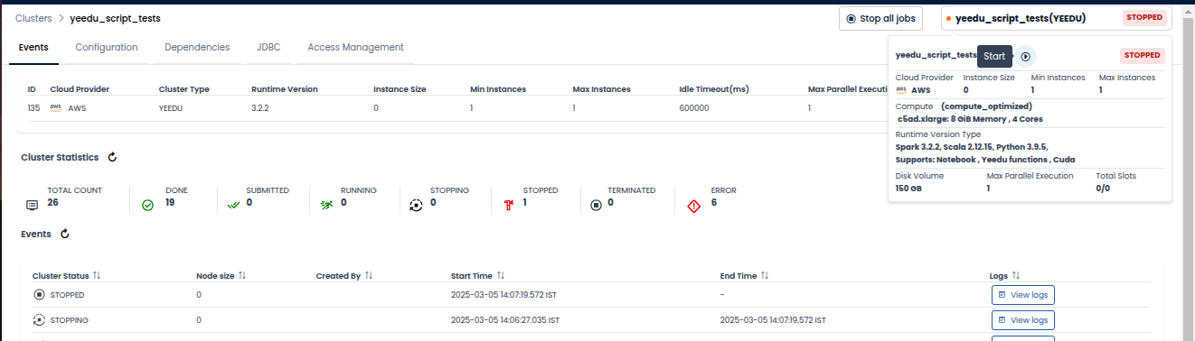
Task: Click the Idle Timeout value 600000
Action: [694, 108]
